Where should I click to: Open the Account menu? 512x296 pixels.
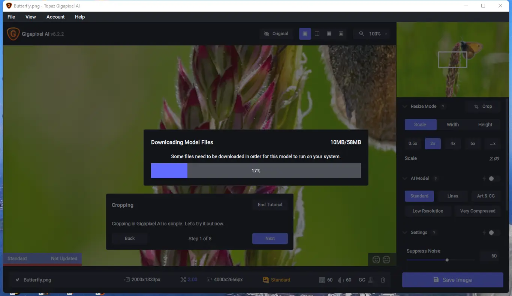click(x=55, y=17)
